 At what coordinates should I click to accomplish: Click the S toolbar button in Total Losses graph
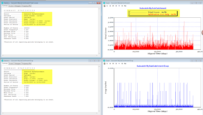pyautogui.click(x=107, y=6)
